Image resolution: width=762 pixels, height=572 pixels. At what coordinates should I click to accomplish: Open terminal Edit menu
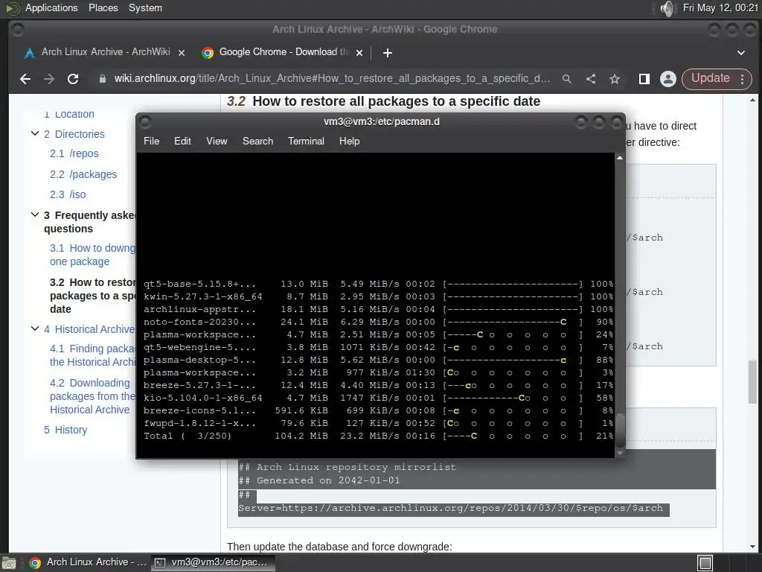[x=182, y=141]
